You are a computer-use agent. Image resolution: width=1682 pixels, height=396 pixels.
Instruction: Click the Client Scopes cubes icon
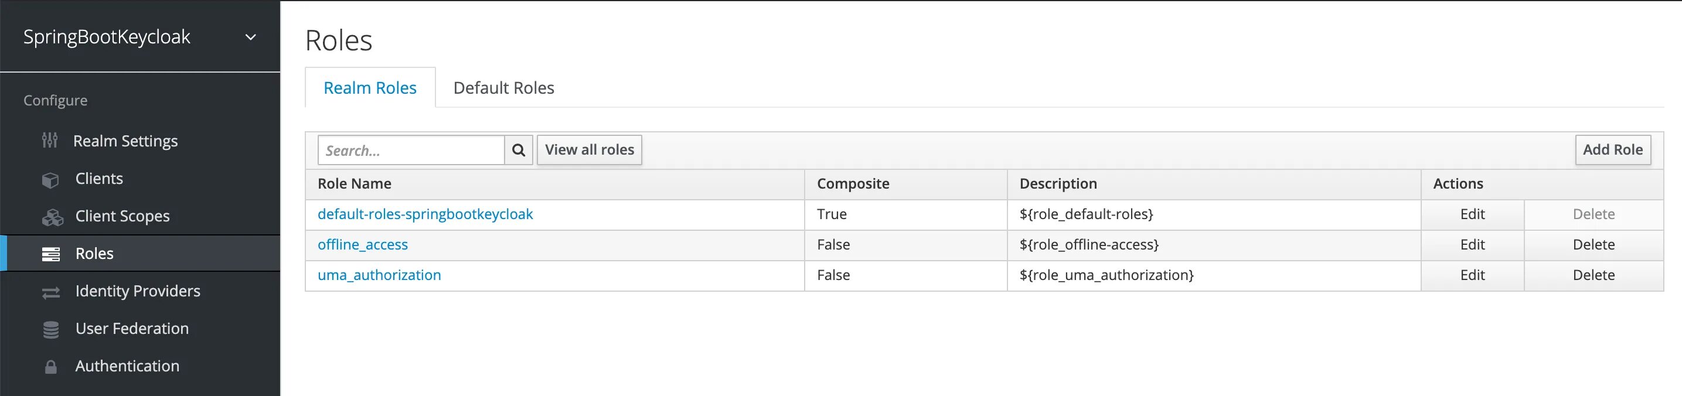(x=52, y=217)
